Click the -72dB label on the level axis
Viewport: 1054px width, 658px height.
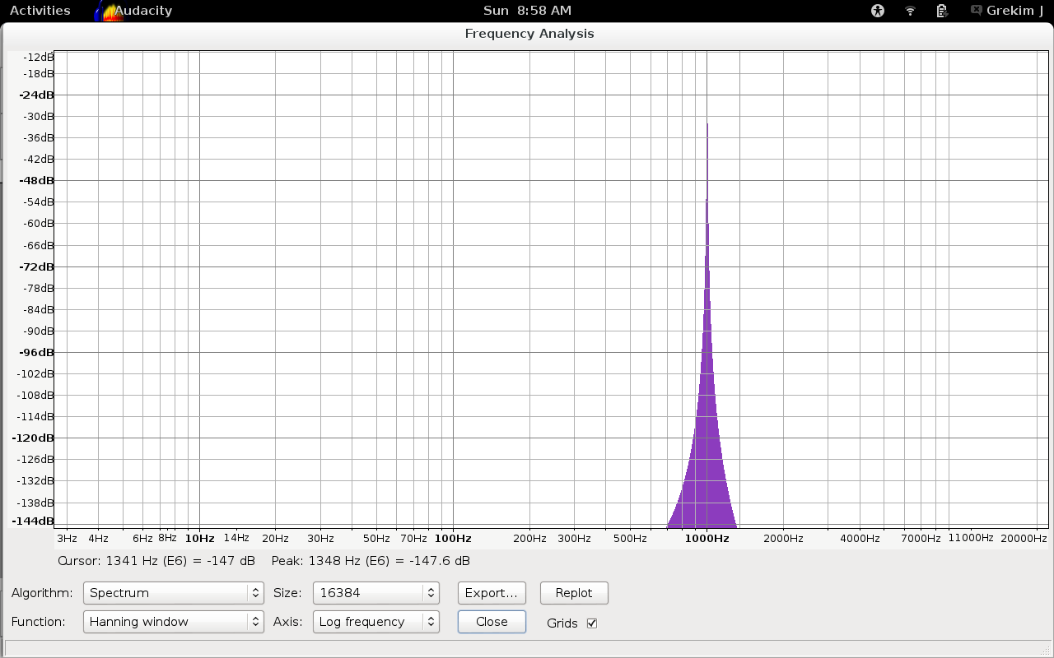click(36, 266)
